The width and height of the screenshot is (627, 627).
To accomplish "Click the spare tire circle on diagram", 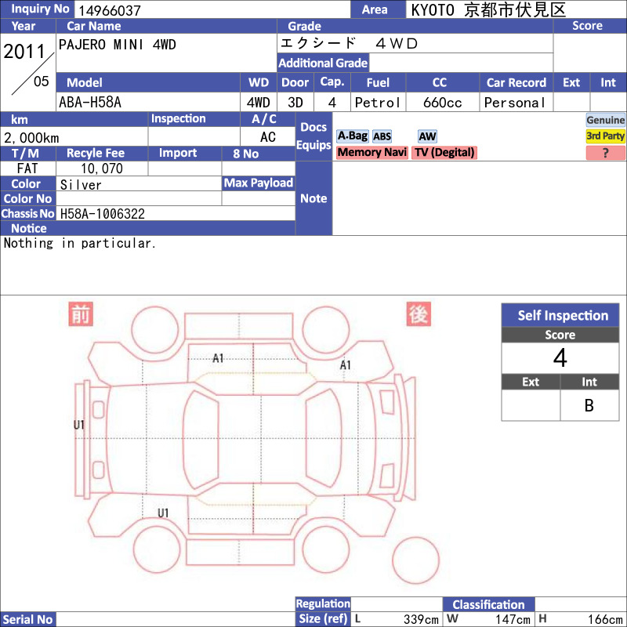I will coord(416,560).
